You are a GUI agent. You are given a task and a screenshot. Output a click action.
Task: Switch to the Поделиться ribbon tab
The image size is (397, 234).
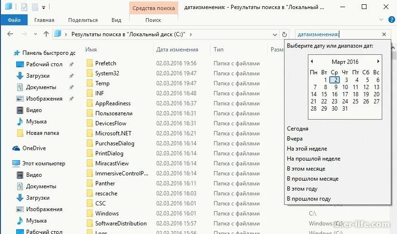[x=83, y=20]
